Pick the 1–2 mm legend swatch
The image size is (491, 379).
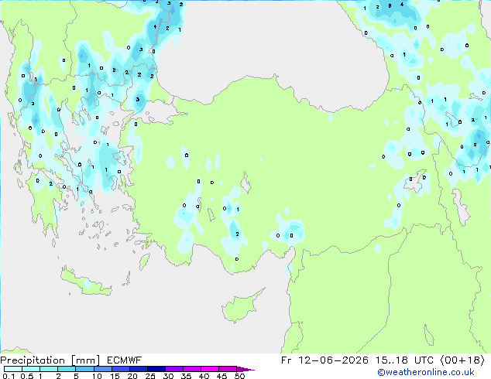point(49,369)
